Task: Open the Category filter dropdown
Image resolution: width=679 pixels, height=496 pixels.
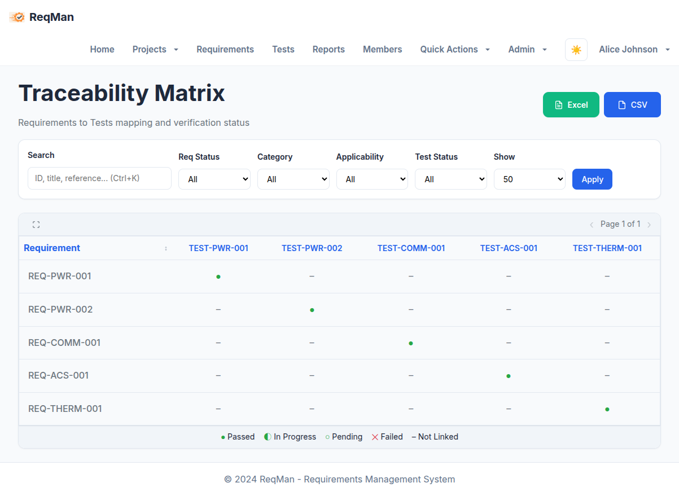Action: coord(293,179)
